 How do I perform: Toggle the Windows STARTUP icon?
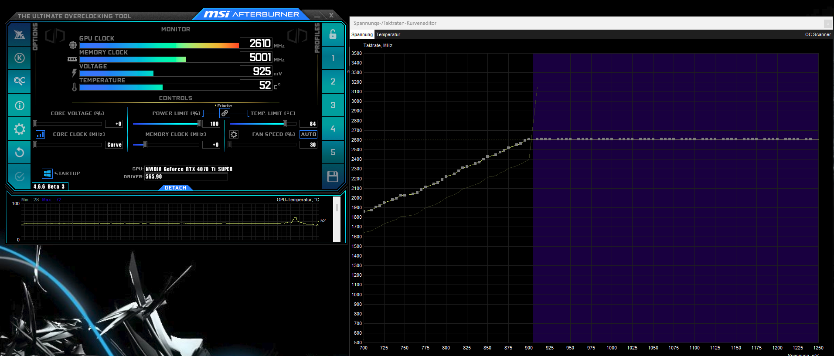click(x=47, y=173)
